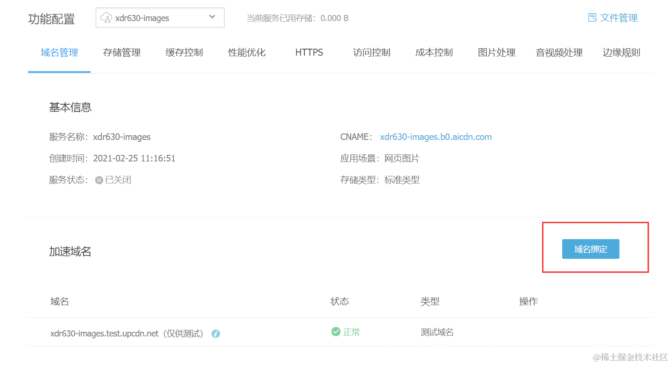671x365 pixels.
Task: Expand the service selector chevron arrow
Action: pos(212,17)
